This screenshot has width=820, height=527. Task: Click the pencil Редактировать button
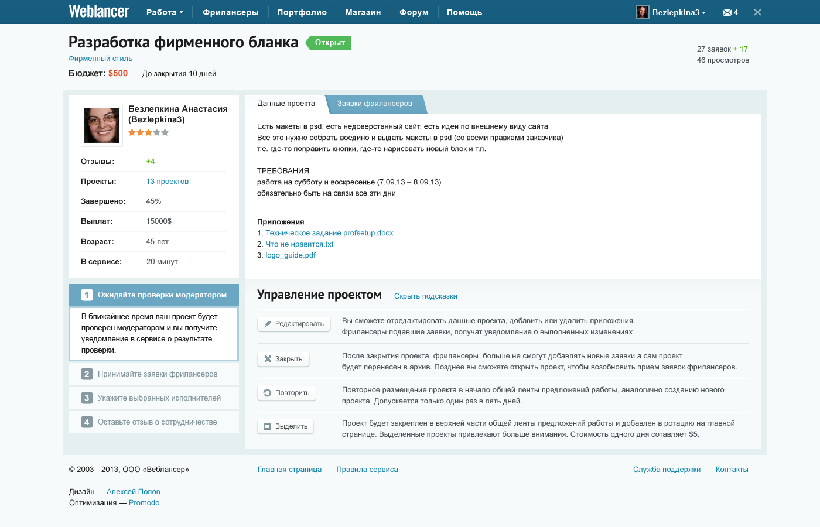[x=294, y=324]
